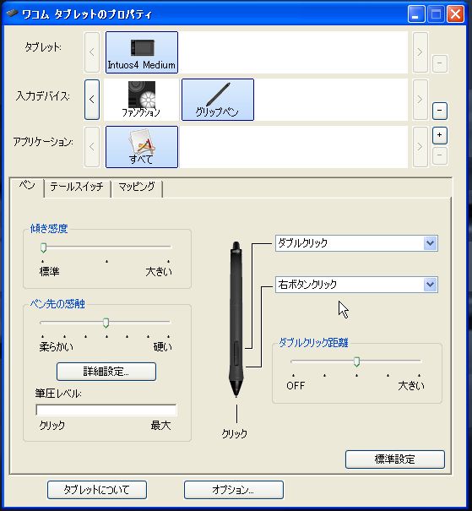Screen dimensions: 472x511
Task: Click right arrow of input device list
Action: [420, 100]
